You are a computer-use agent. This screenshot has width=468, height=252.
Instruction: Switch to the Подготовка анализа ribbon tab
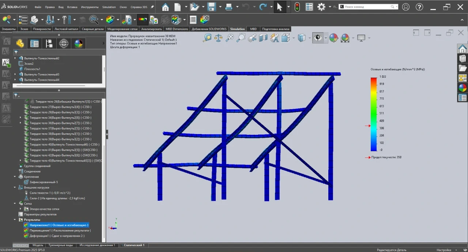(276, 29)
